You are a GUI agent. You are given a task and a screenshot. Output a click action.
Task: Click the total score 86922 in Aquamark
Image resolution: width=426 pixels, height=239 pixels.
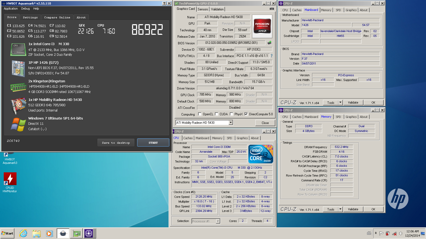pyautogui.click(x=147, y=29)
